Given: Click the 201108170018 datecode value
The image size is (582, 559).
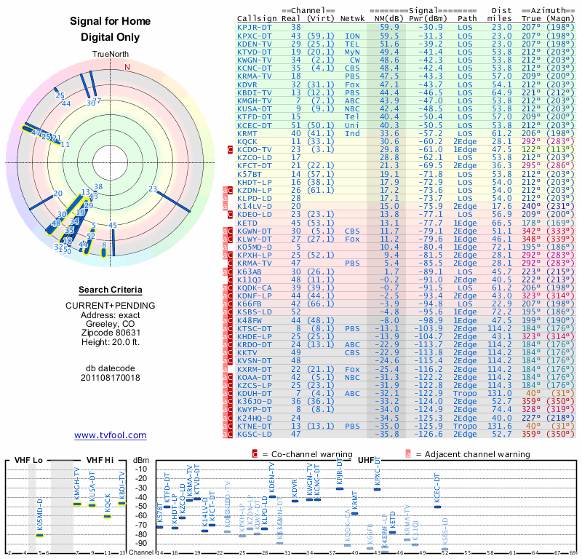Looking at the screenshot, I should pos(111,378).
